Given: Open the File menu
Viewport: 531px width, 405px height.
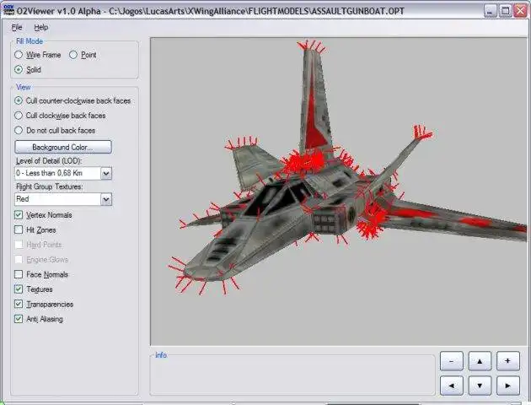Looking at the screenshot, I should coord(17,27).
